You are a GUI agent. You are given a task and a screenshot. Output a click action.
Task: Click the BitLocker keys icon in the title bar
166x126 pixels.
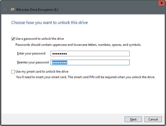(x=12, y=9)
